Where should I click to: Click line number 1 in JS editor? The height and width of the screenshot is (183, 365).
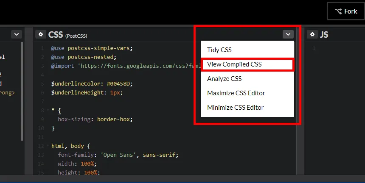tap(314, 48)
